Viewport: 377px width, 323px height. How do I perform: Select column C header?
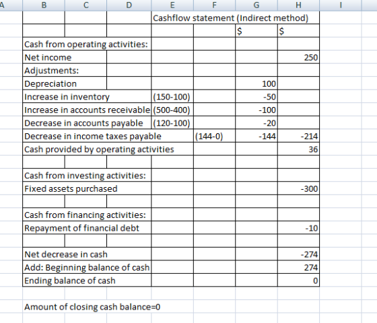click(86, 5)
